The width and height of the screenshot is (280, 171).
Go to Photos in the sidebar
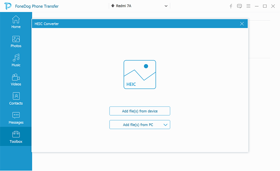[16, 41]
